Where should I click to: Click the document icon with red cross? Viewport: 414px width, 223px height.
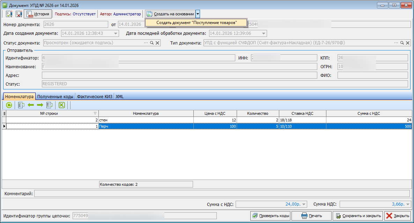point(19,14)
